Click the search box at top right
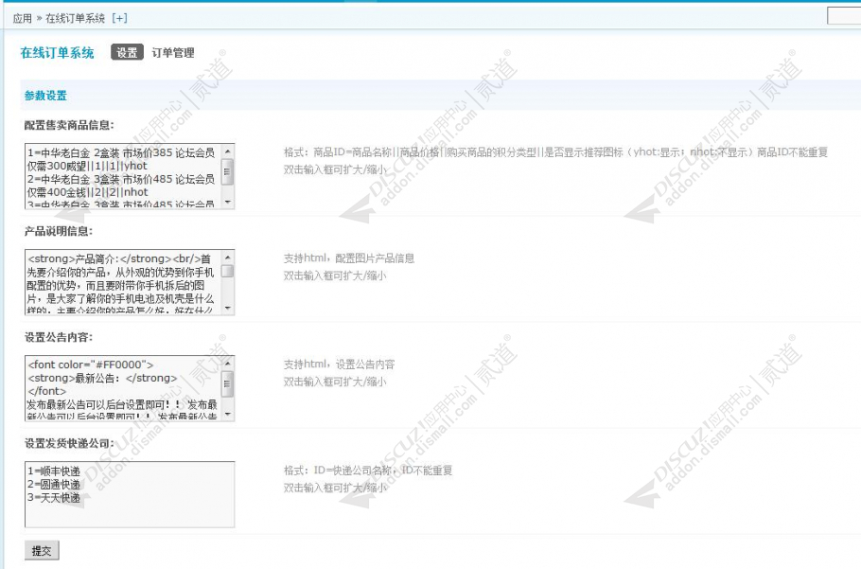 pyautogui.click(x=844, y=15)
